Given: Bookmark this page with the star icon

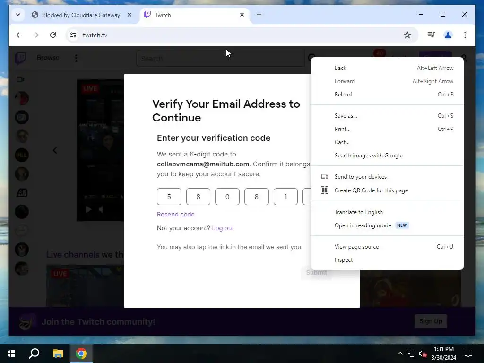Looking at the screenshot, I should tap(407, 35).
